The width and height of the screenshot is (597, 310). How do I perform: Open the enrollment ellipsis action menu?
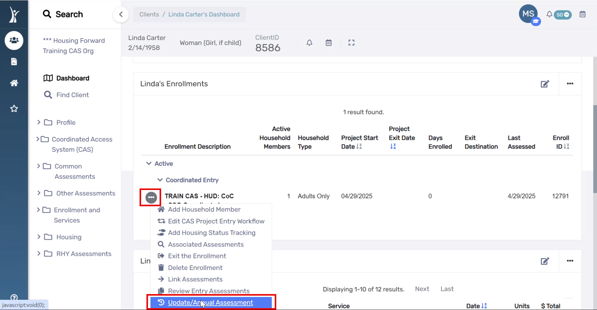coord(151,197)
